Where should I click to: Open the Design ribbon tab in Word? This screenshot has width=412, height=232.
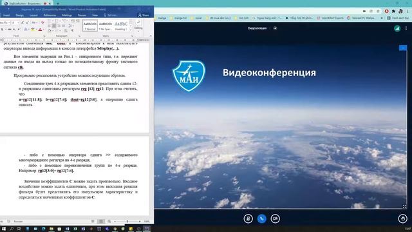[x=20, y=15]
